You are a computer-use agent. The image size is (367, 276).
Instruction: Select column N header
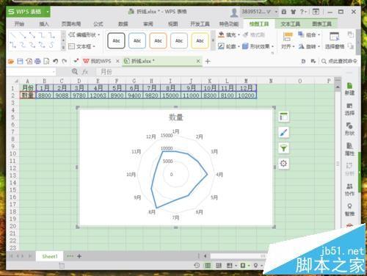(x=271, y=81)
